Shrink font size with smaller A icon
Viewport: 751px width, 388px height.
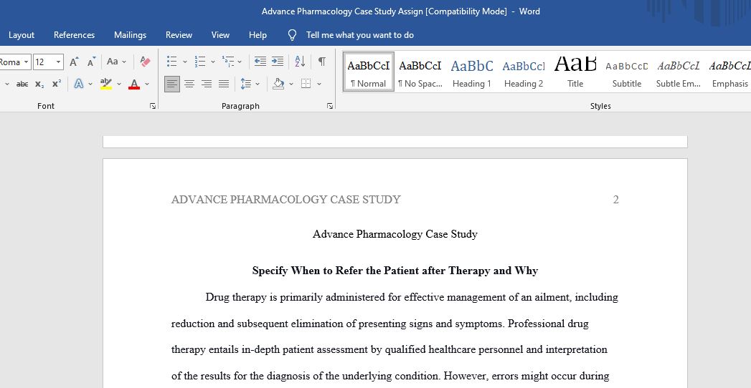point(91,62)
